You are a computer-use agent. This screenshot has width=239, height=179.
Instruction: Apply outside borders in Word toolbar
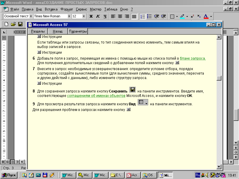(172, 16)
